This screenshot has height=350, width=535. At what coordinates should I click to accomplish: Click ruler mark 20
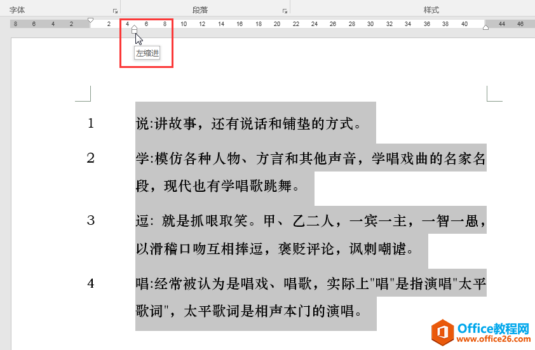277,24
